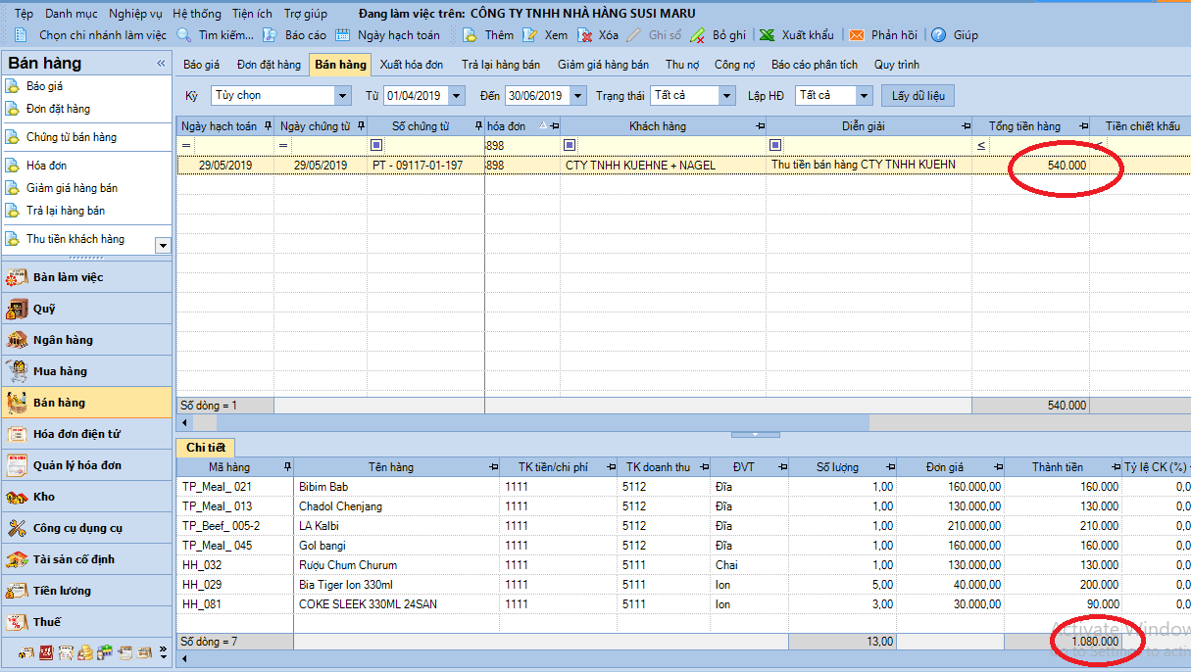The image size is (1191, 672).
Task: Click the overflow chevron at the sidebar bottom
Action: click(163, 652)
